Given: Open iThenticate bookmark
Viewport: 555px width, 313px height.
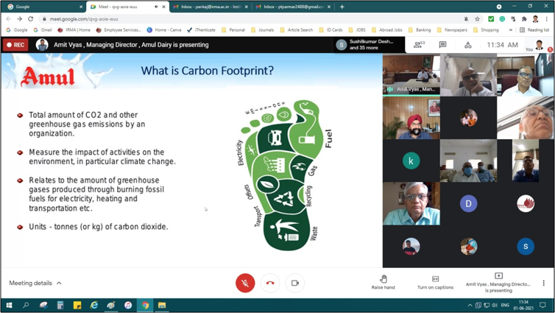Looking at the screenshot, I should tap(201, 29).
